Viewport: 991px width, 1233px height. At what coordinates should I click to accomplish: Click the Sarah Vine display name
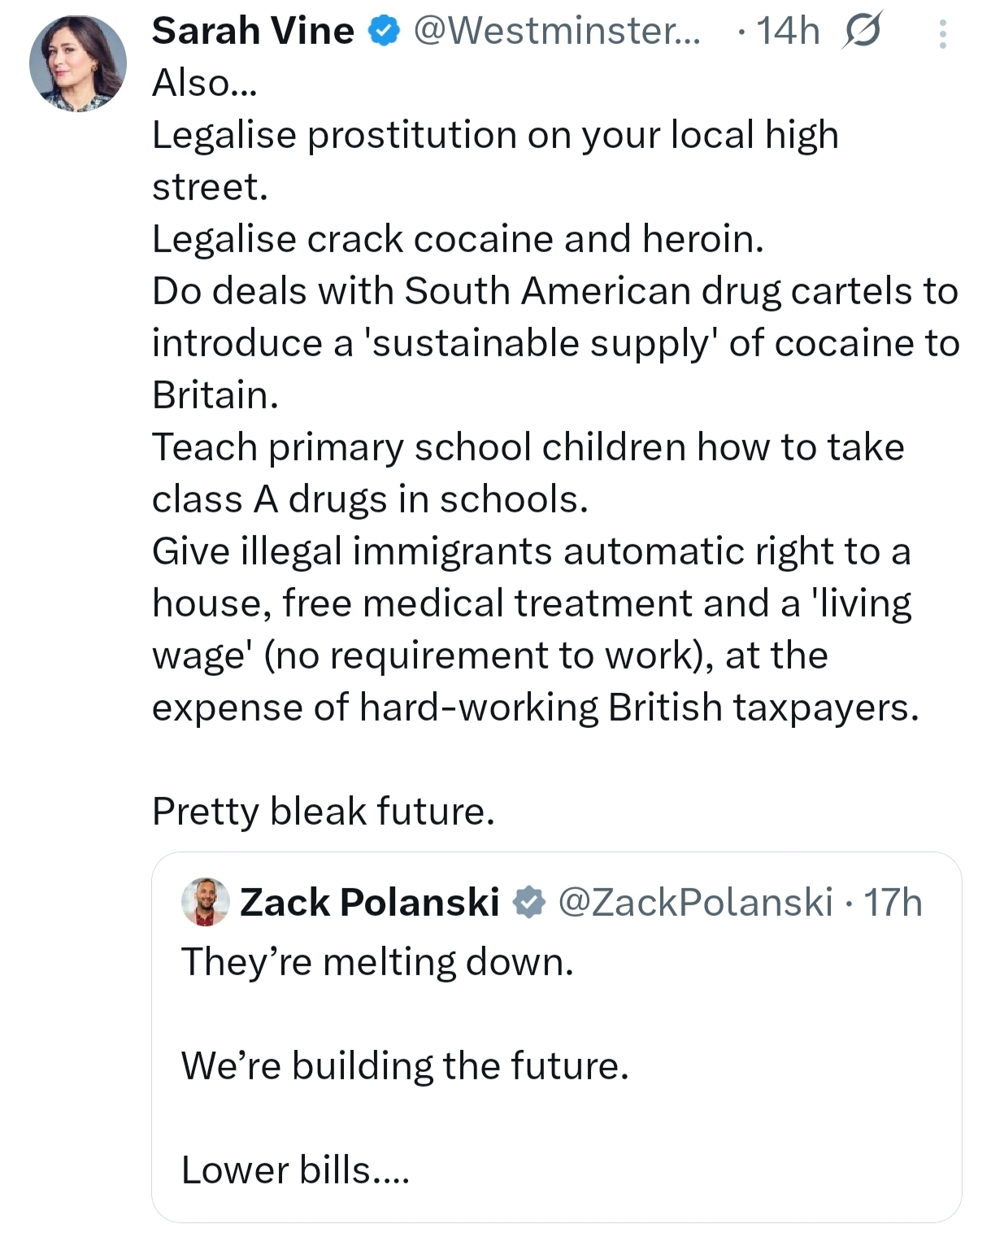pos(253,31)
